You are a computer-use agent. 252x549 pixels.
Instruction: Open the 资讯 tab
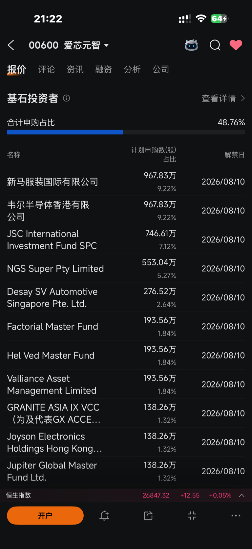tap(75, 69)
